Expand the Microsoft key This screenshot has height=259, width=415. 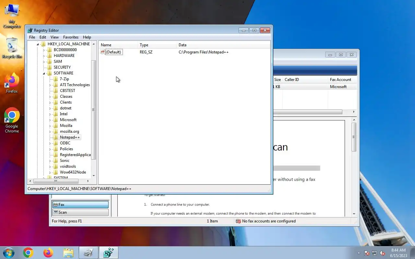[50, 120]
